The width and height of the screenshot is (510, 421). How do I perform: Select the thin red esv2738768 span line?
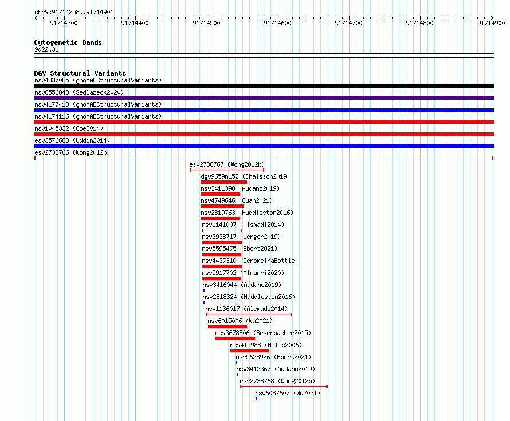pos(284,387)
